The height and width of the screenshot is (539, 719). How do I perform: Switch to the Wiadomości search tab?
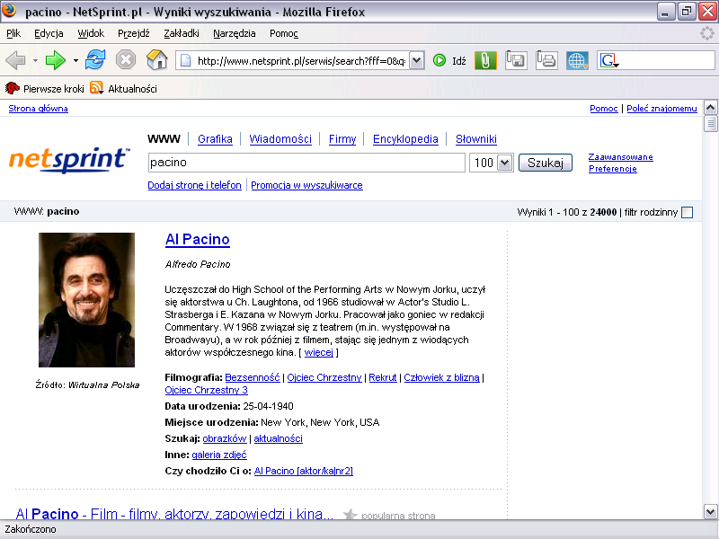coord(280,139)
